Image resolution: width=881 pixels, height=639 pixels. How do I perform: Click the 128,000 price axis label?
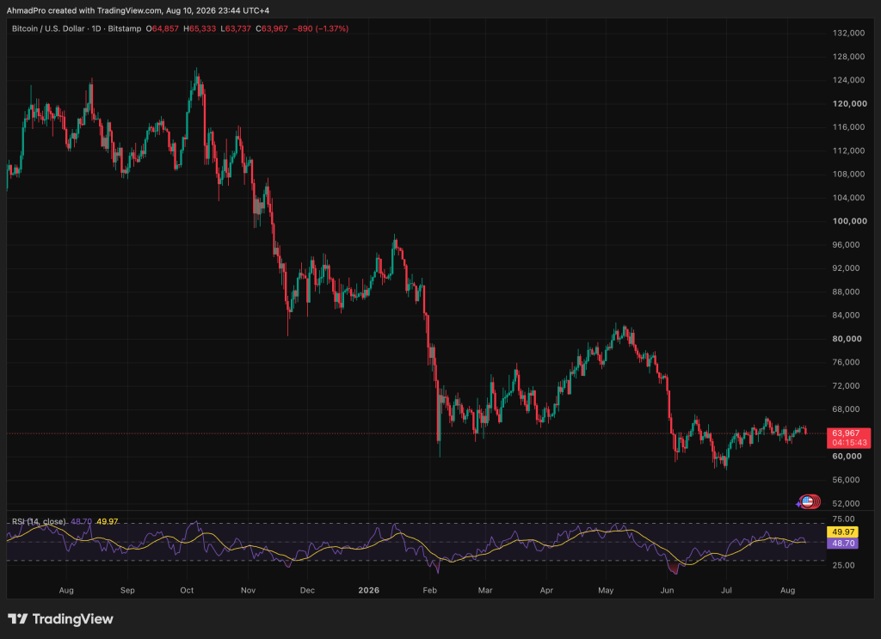click(x=848, y=57)
